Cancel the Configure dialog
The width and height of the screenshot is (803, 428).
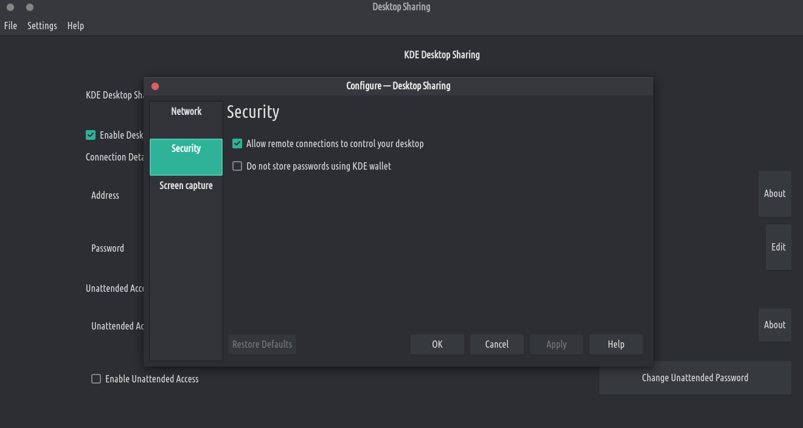point(496,344)
